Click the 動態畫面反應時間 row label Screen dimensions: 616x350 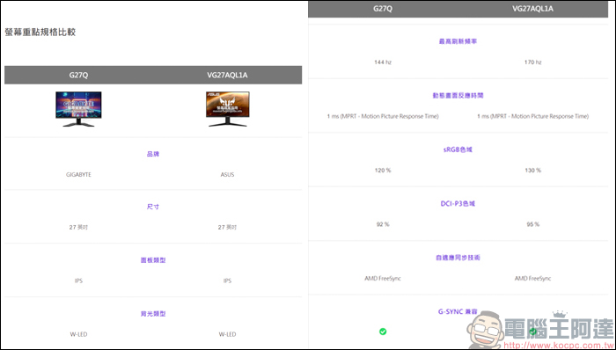(458, 95)
